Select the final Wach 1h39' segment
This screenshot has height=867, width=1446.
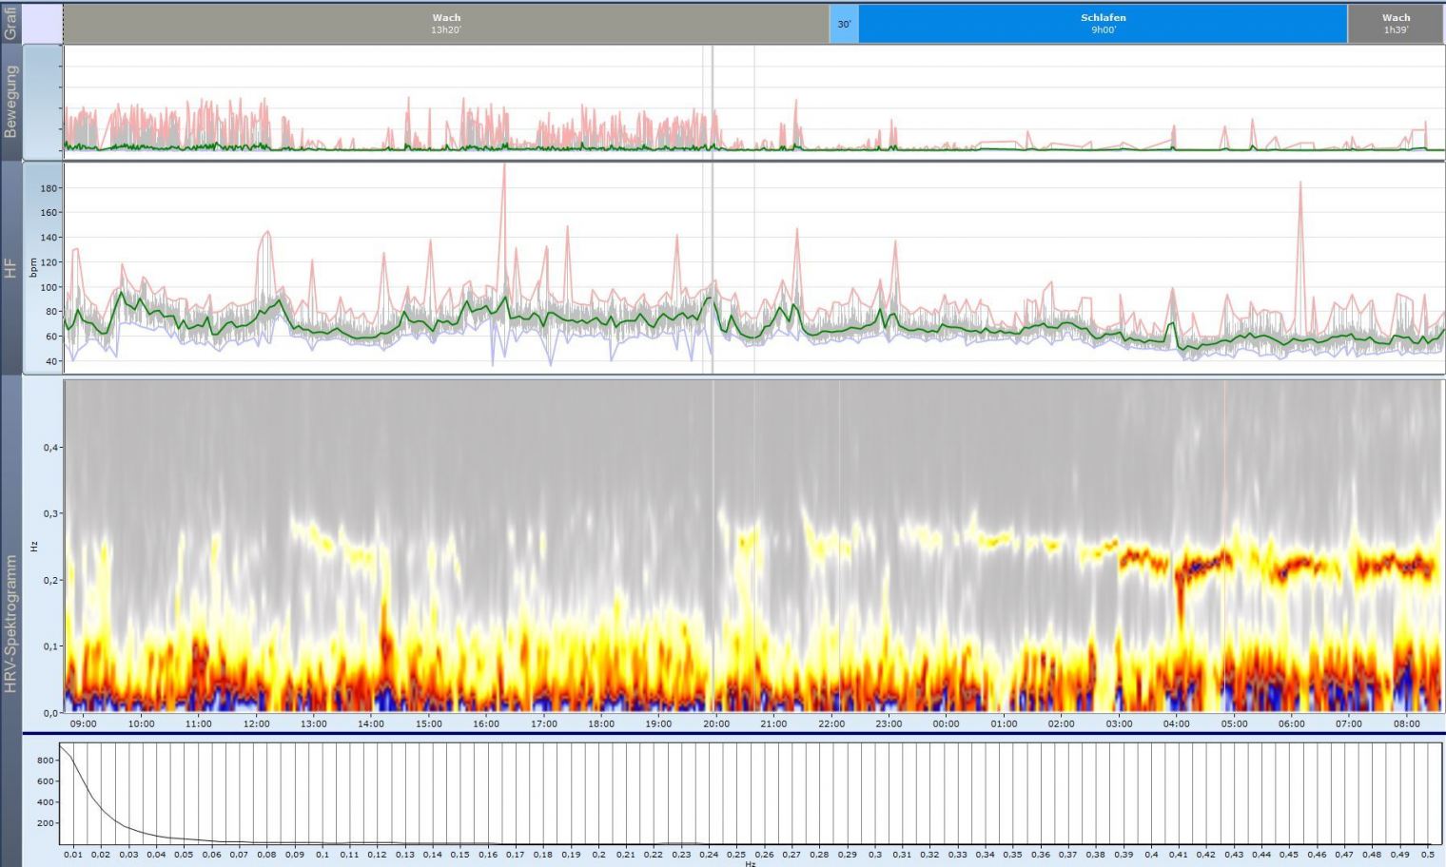pos(1396,24)
